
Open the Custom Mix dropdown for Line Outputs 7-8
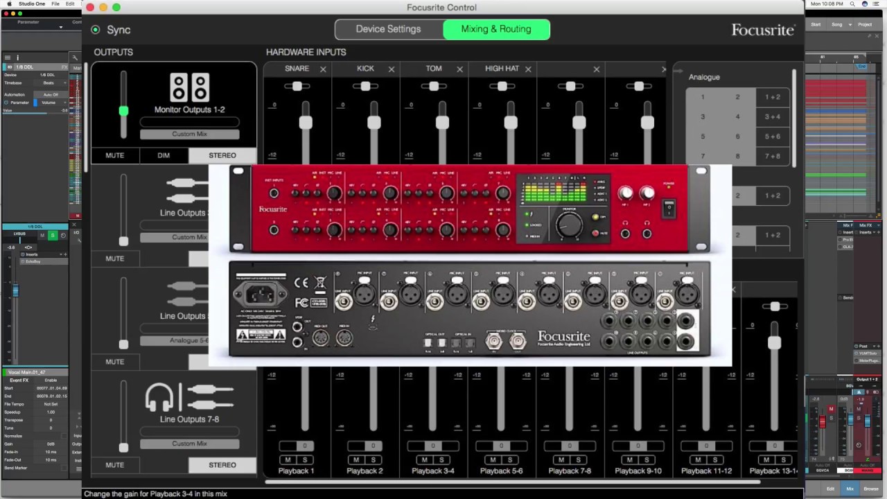189,444
